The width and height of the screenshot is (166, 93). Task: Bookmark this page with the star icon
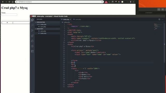click(x=102, y=2)
